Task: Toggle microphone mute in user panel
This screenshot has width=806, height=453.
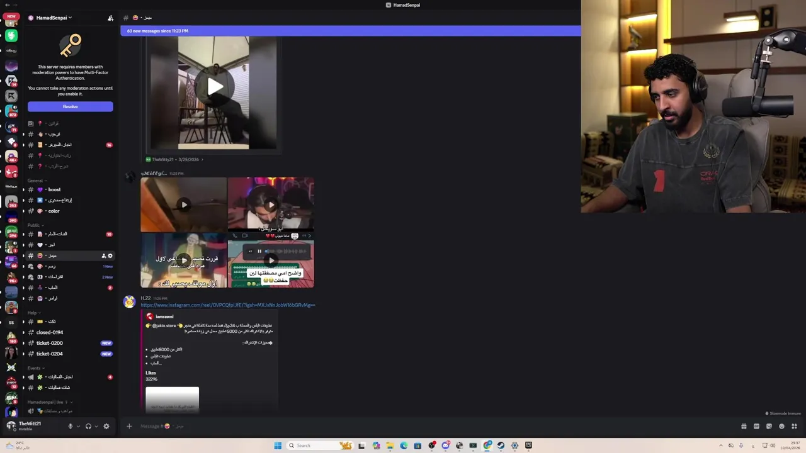Action: [71, 426]
